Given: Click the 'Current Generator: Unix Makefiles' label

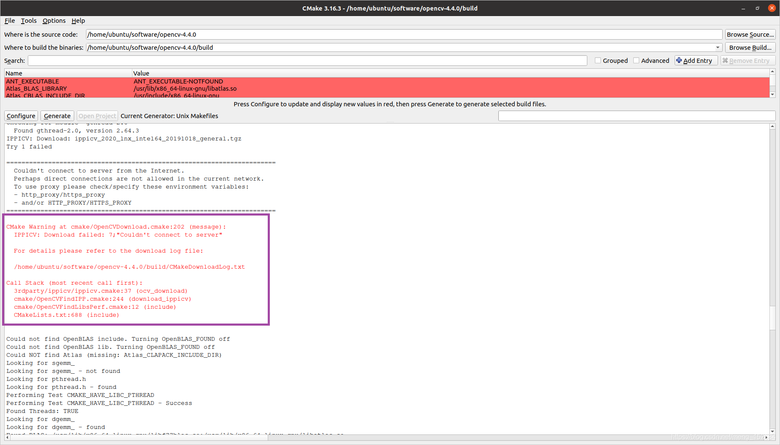Looking at the screenshot, I should [169, 116].
